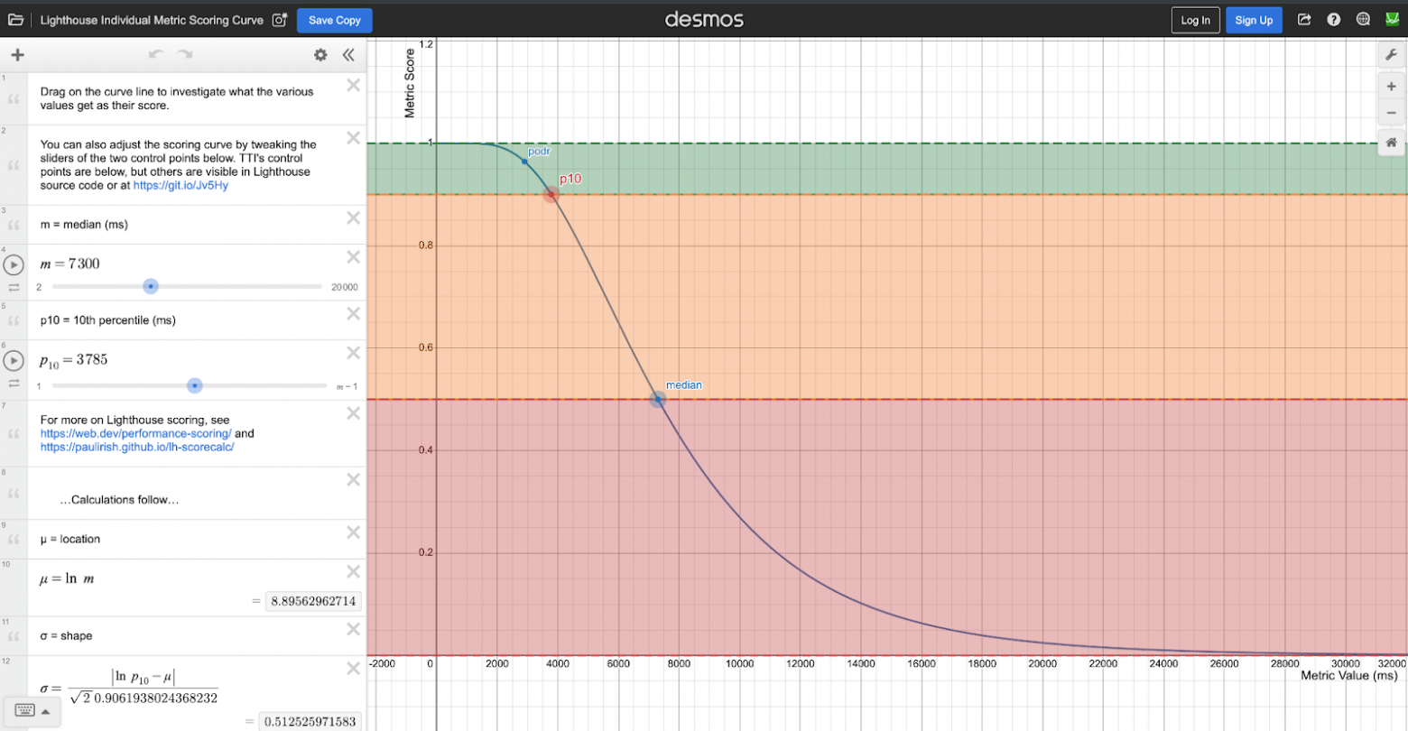Image resolution: width=1408 pixels, height=731 pixels.
Task: Click the computed value 0.512525971583
Action: [310, 721]
